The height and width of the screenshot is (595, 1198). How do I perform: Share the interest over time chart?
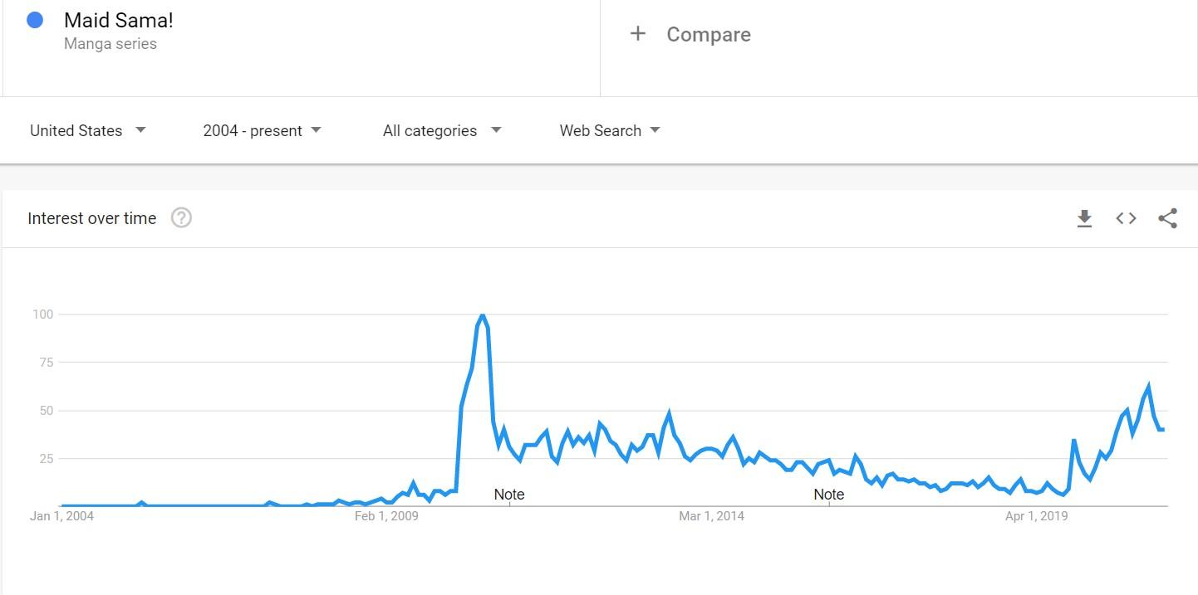click(x=1167, y=218)
